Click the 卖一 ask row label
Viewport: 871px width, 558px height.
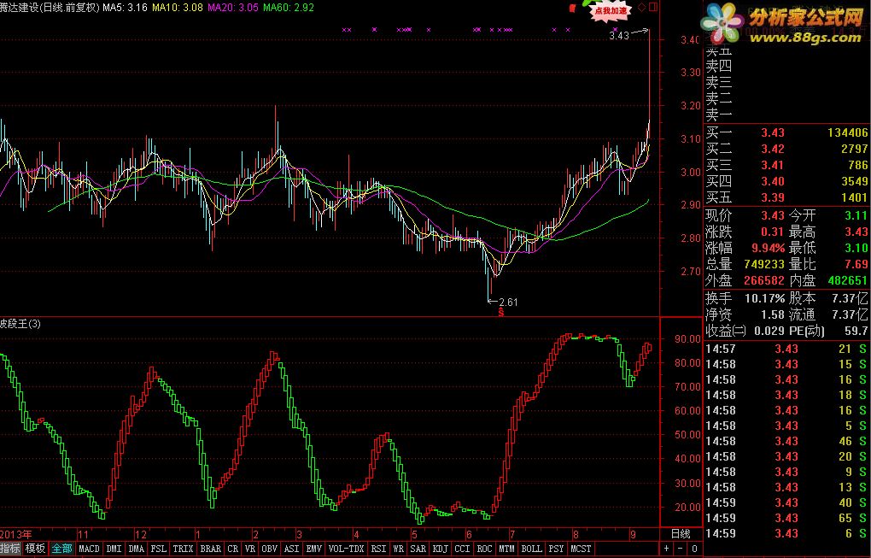coord(719,115)
